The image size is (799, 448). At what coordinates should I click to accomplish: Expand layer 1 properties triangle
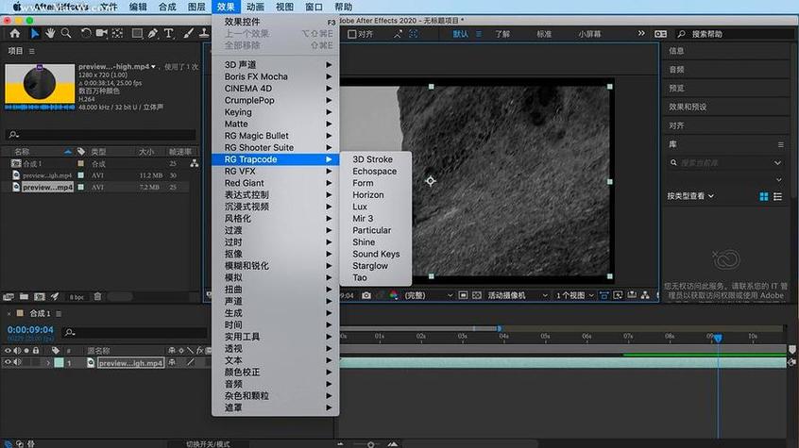coord(48,363)
